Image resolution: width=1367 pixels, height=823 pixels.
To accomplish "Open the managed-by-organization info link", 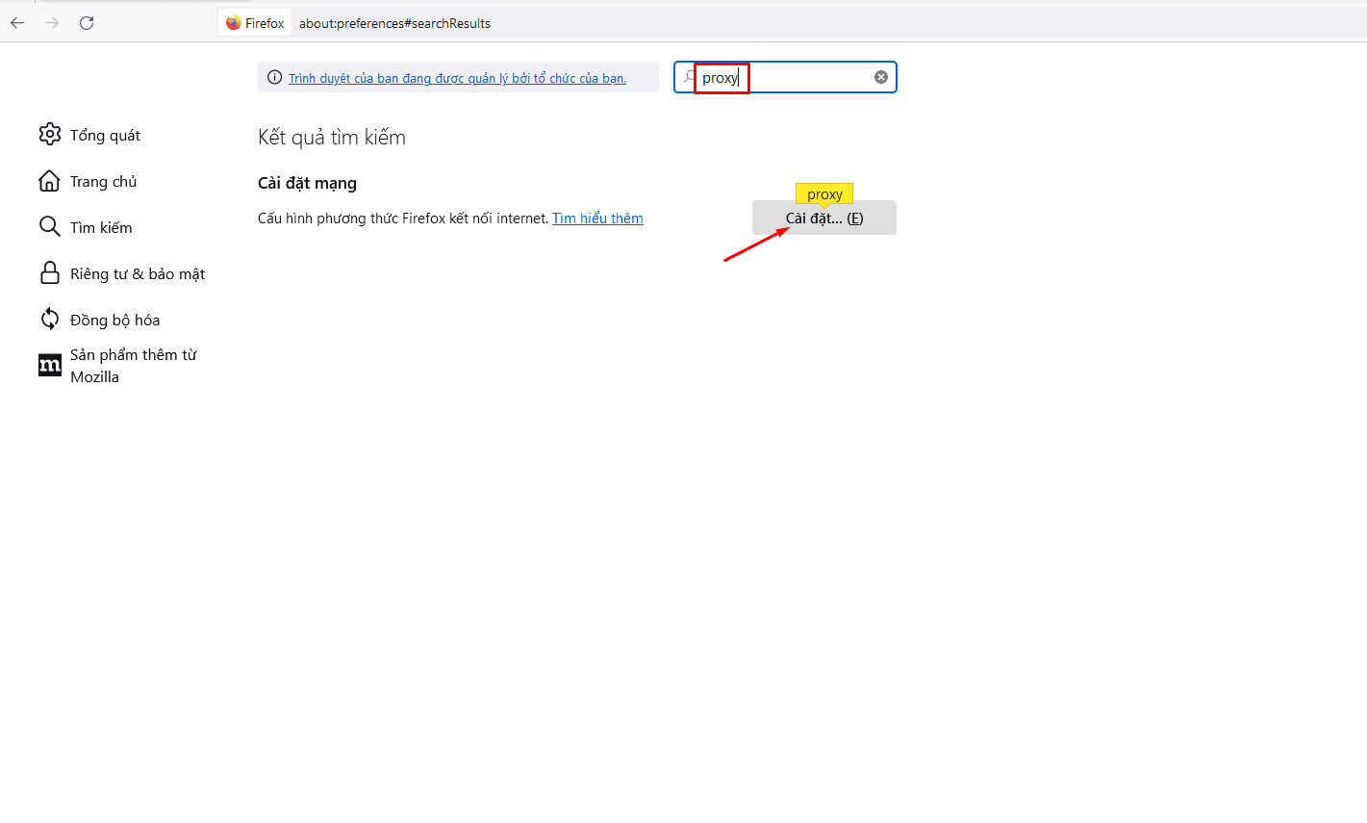I will point(457,78).
